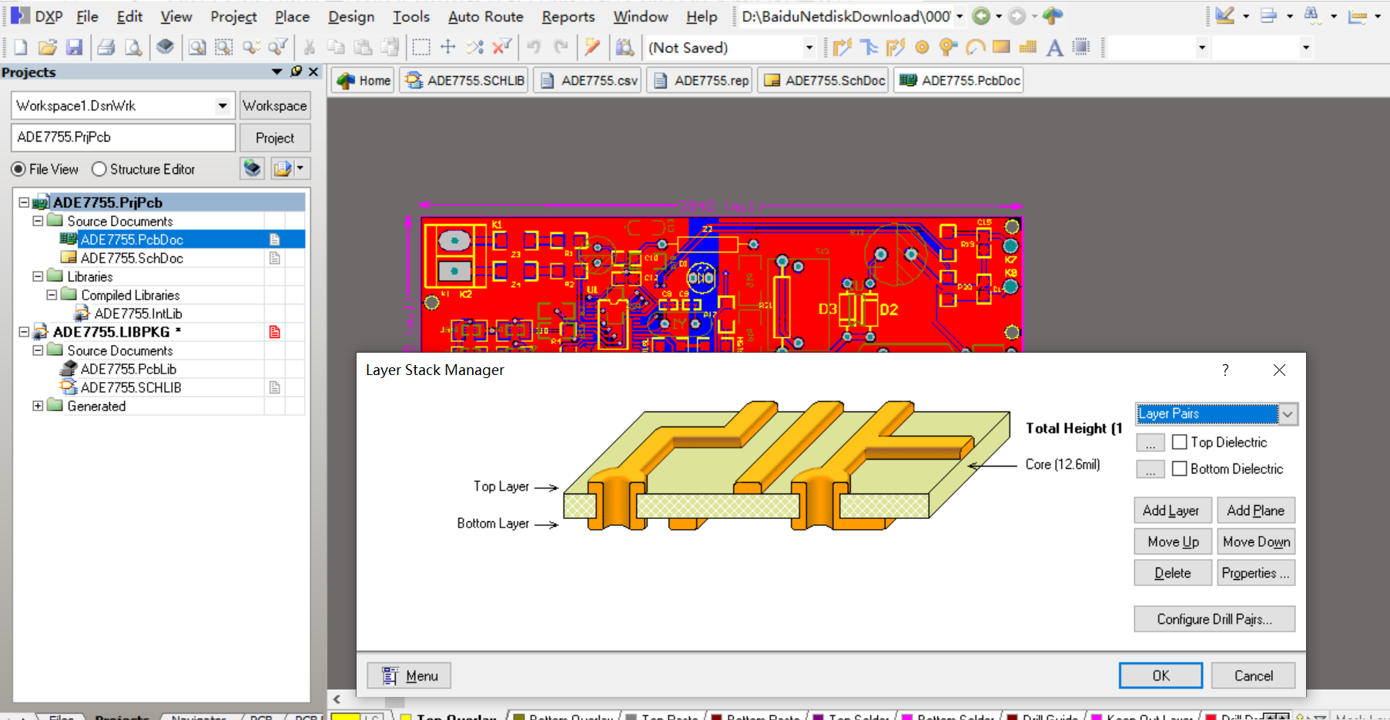
Task: Open the (Not Saved) filter dropdown
Action: tap(809, 48)
